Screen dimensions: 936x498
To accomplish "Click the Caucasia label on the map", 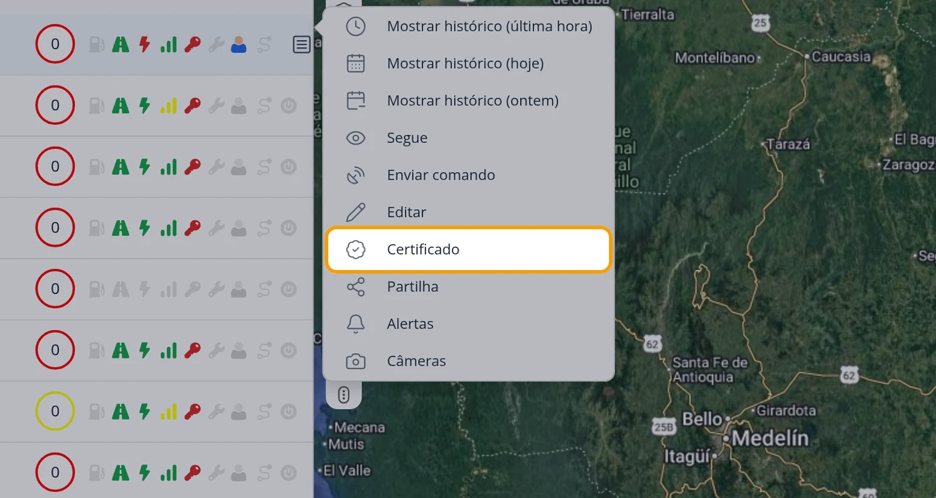I will [841, 57].
